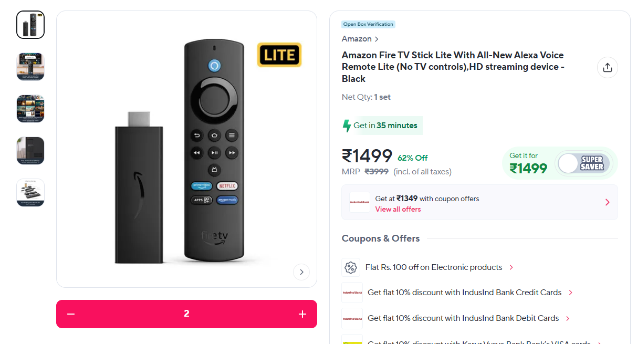Expand the IndusInd coupon offer chevron

tap(607, 202)
